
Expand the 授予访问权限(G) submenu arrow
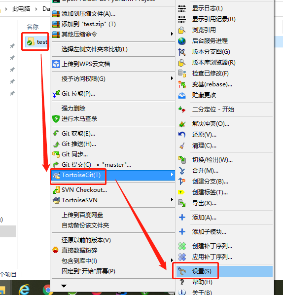pyautogui.click(x=172, y=78)
